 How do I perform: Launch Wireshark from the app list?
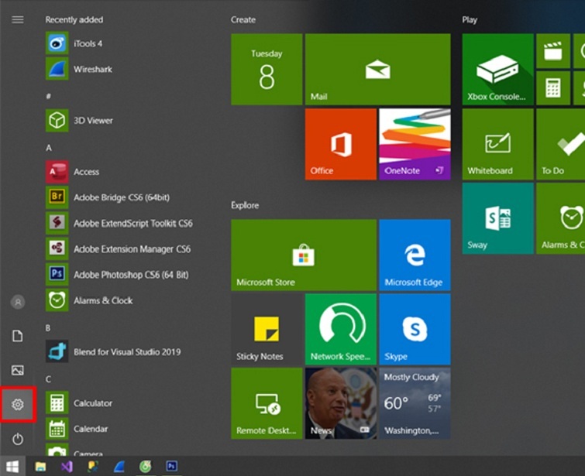(x=92, y=69)
